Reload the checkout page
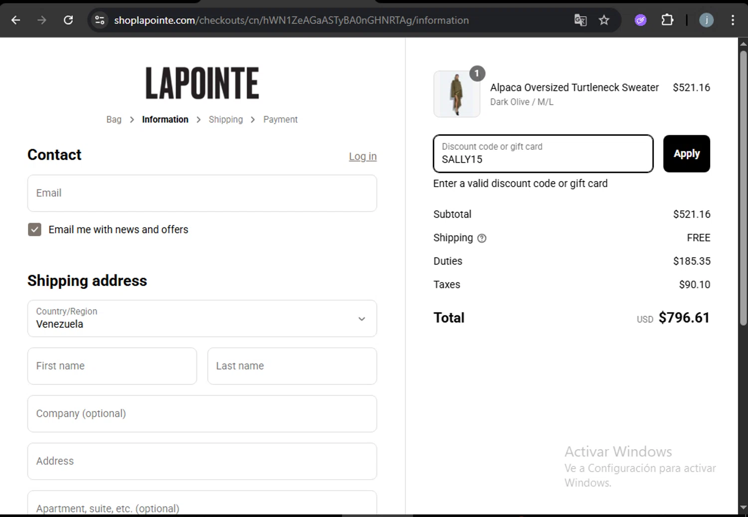 [x=68, y=20]
